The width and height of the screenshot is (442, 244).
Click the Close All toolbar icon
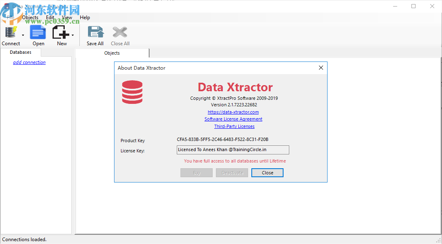(x=120, y=31)
